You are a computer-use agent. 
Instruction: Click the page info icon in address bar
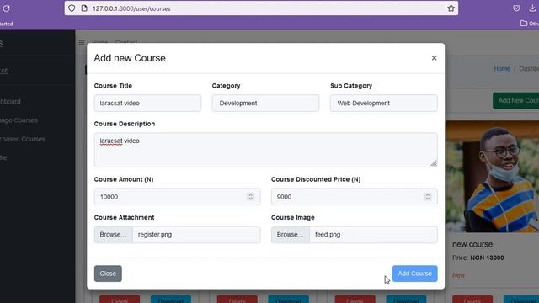(84, 8)
